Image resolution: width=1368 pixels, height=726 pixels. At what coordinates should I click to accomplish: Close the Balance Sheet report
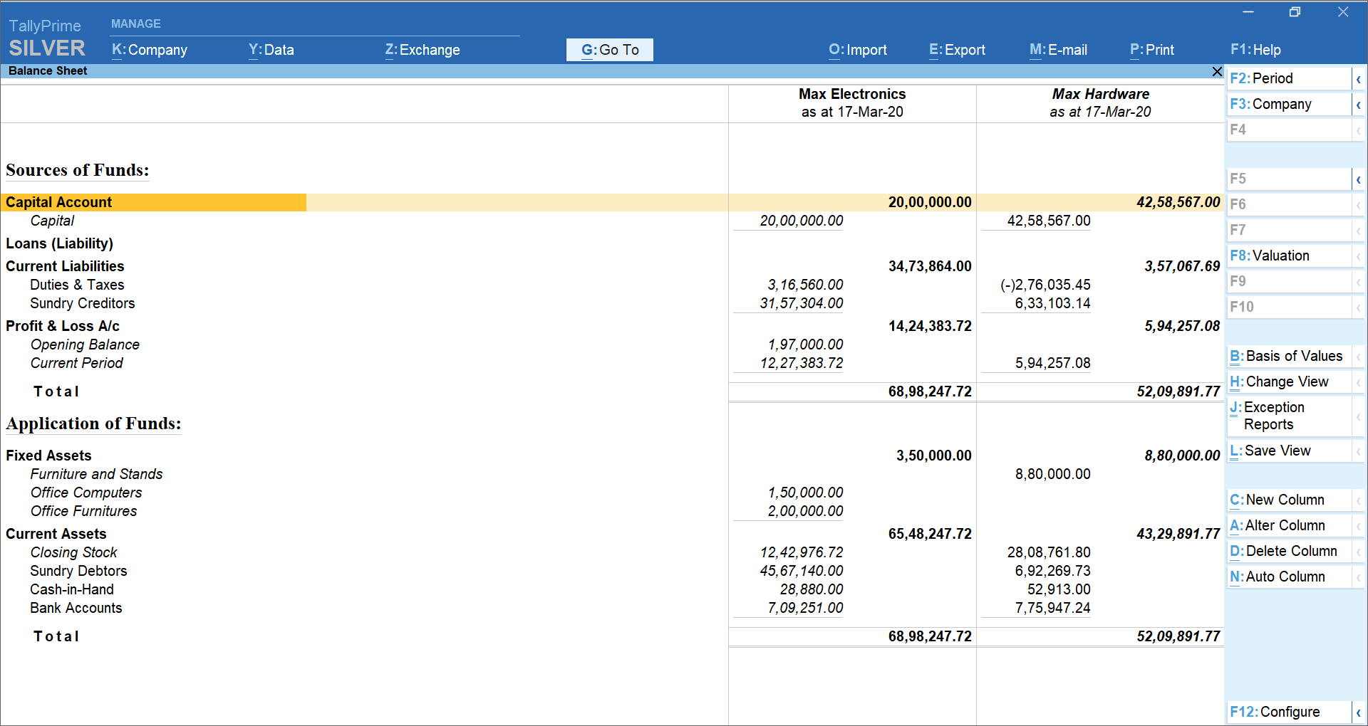click(1216, 71)
